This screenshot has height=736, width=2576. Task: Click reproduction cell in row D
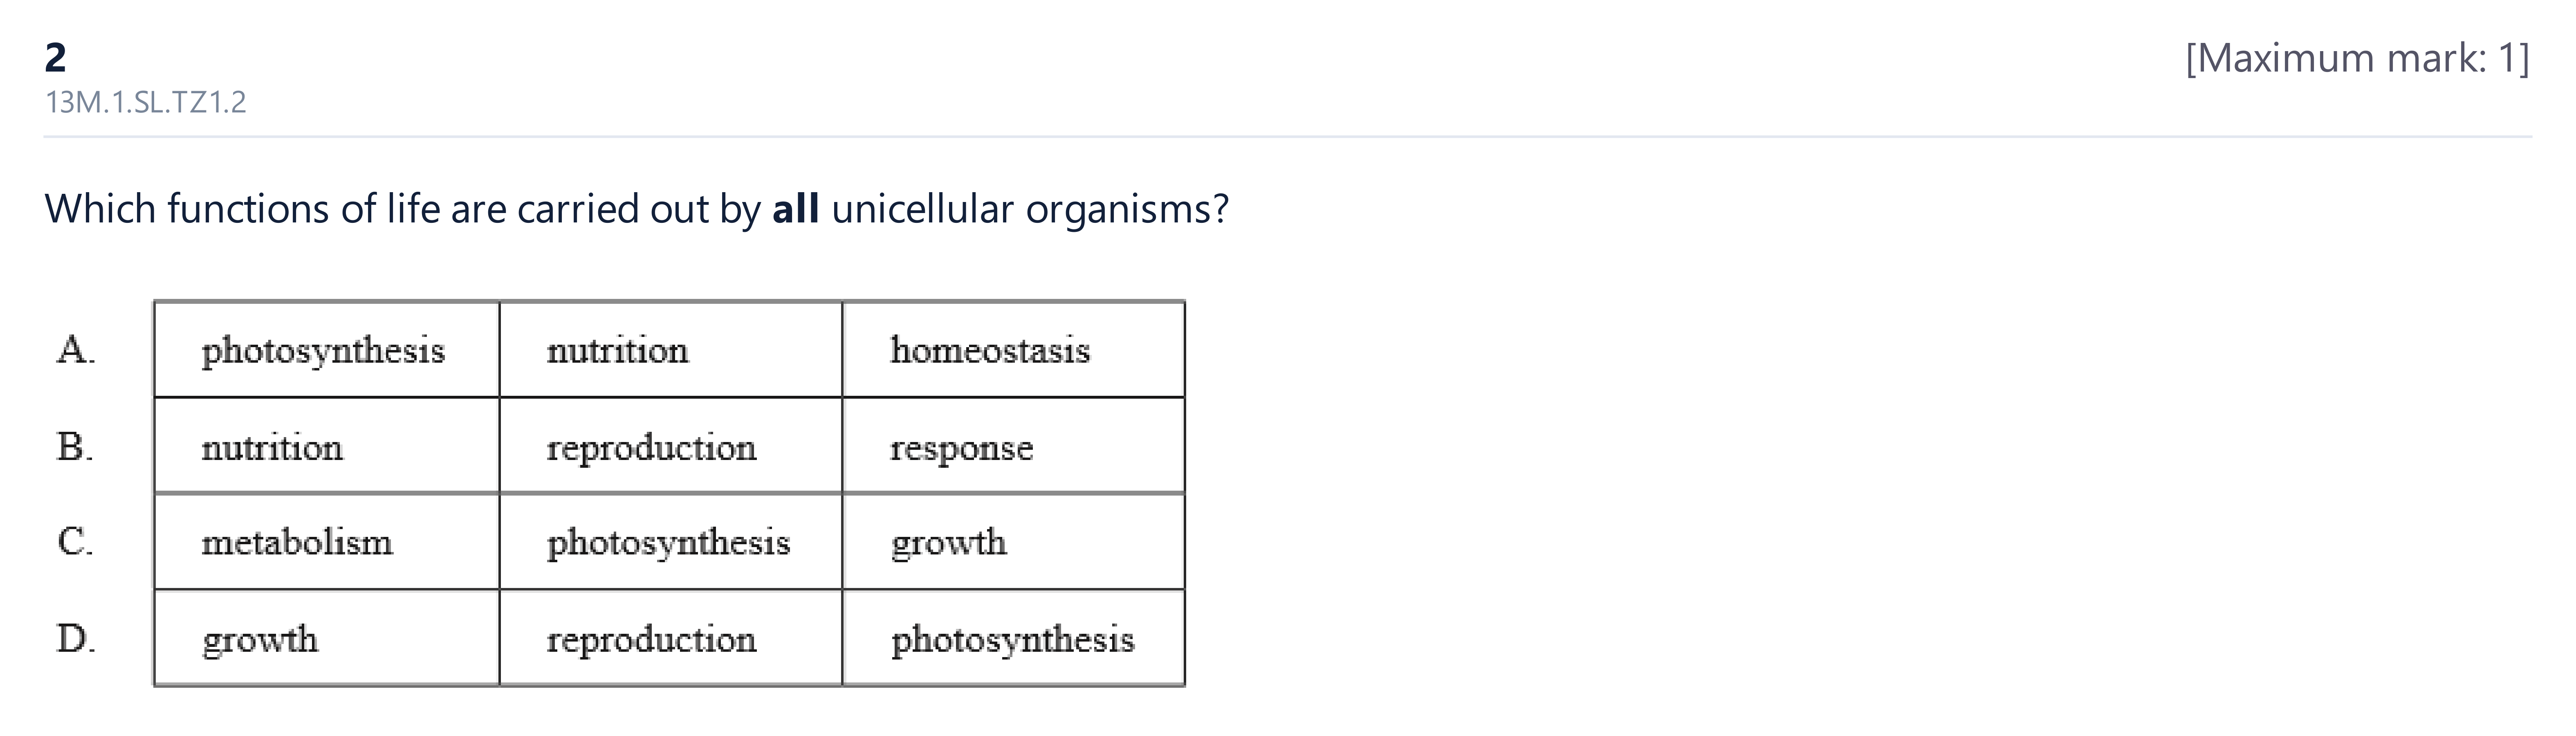[670, 638]
